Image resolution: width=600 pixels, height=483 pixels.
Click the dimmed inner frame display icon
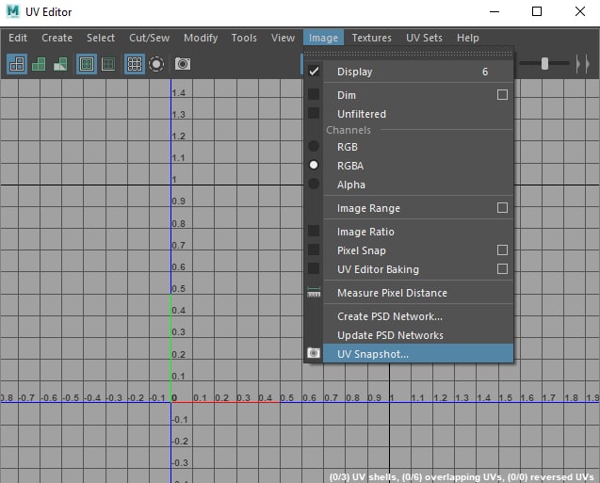point(108,64)
